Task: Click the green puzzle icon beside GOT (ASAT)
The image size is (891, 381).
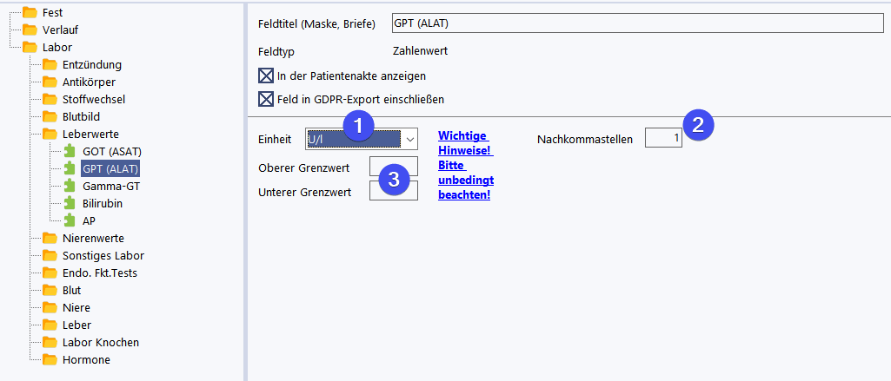Action: point(70,151)
